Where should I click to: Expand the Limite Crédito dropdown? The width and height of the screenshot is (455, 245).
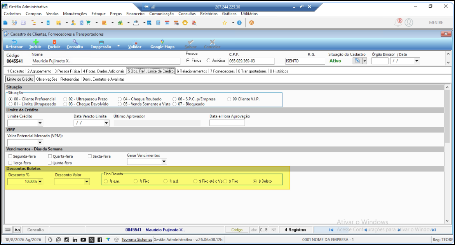click(x=40, y=123)
